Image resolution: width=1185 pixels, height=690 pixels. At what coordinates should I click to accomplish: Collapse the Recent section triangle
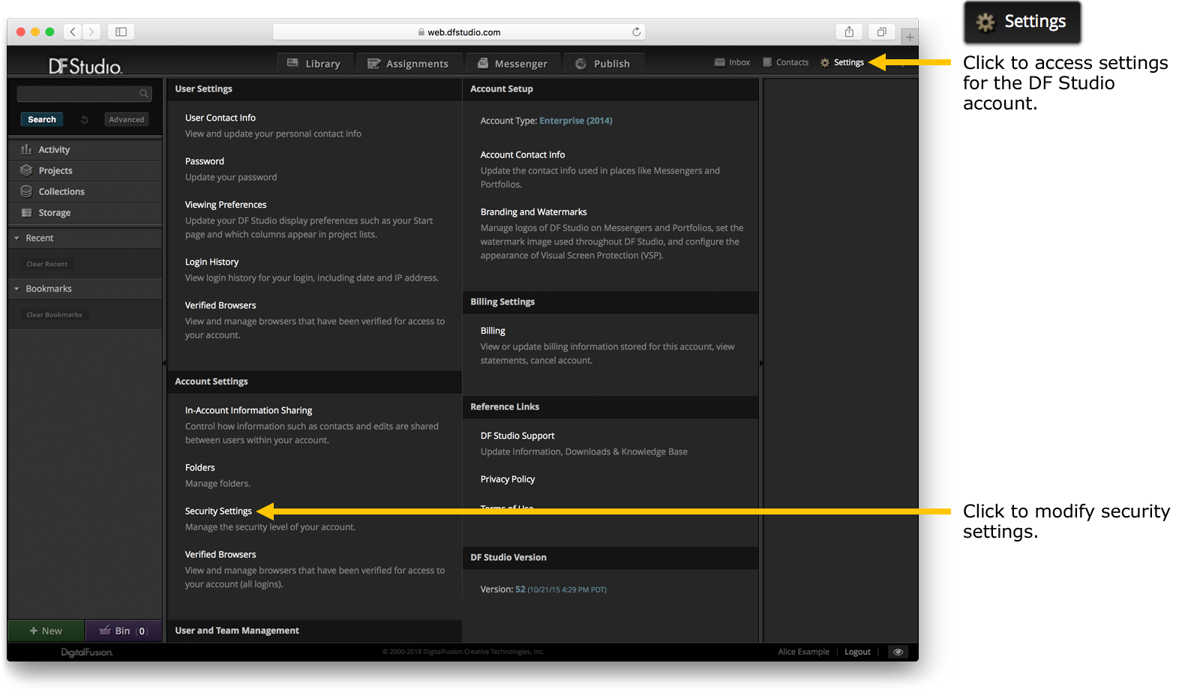pyautogui.click(x=16, y=238)
